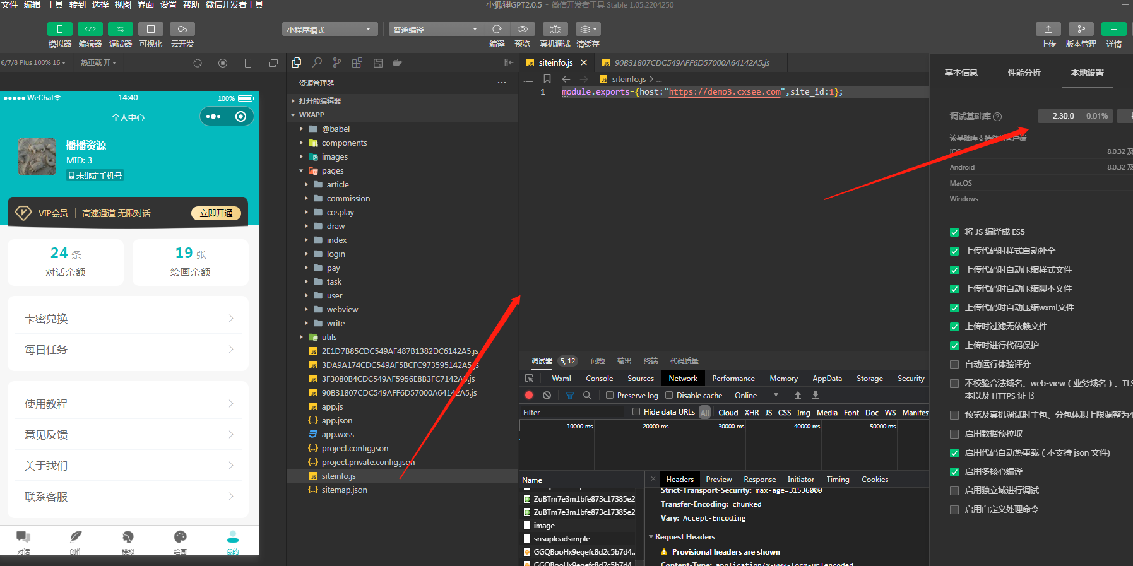Open 每日任务 in the mini program
This screenshot has width=1133, height=566.
click(x=128, y=350)
